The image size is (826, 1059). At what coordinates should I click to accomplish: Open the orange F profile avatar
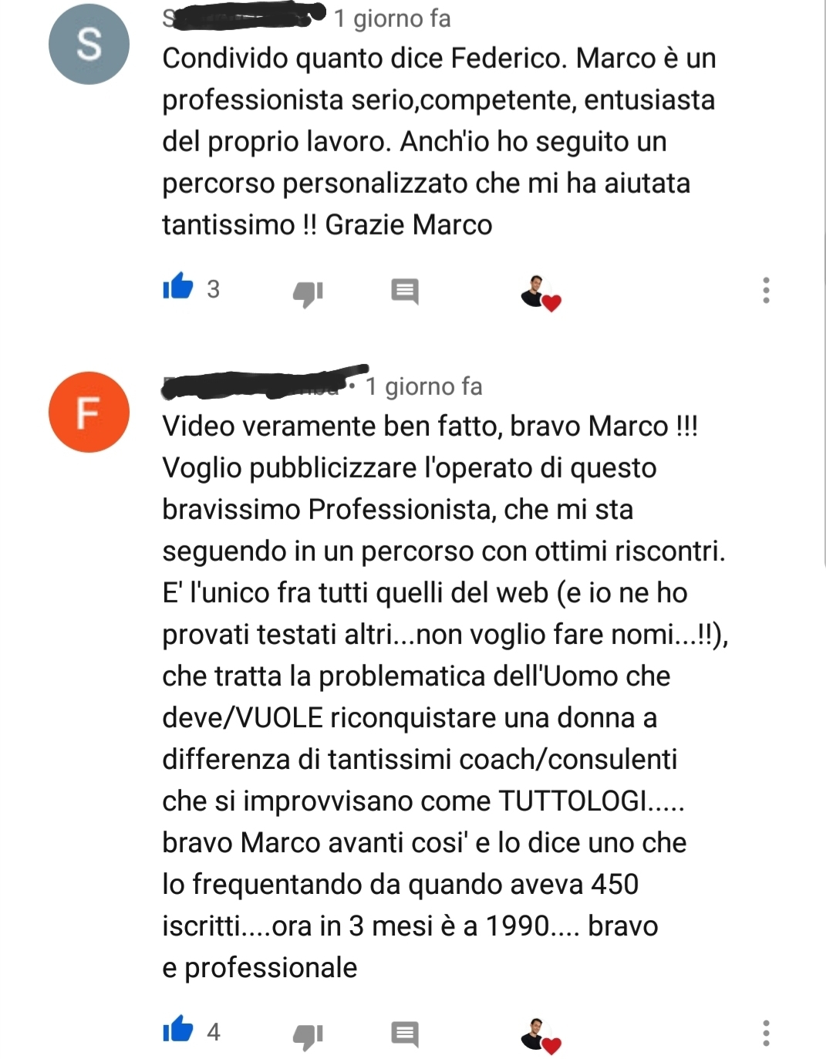pos(89,412)
